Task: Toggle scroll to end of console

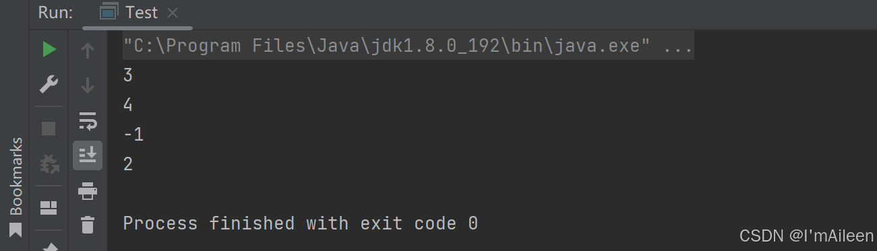Action: tap(88, 155)
